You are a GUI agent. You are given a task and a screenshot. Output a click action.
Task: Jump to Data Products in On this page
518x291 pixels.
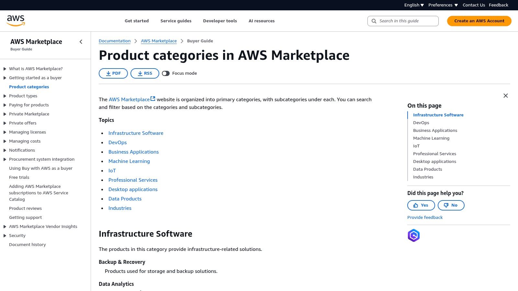427,169
